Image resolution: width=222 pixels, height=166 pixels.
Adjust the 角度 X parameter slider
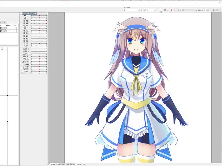tap(39, 15)
